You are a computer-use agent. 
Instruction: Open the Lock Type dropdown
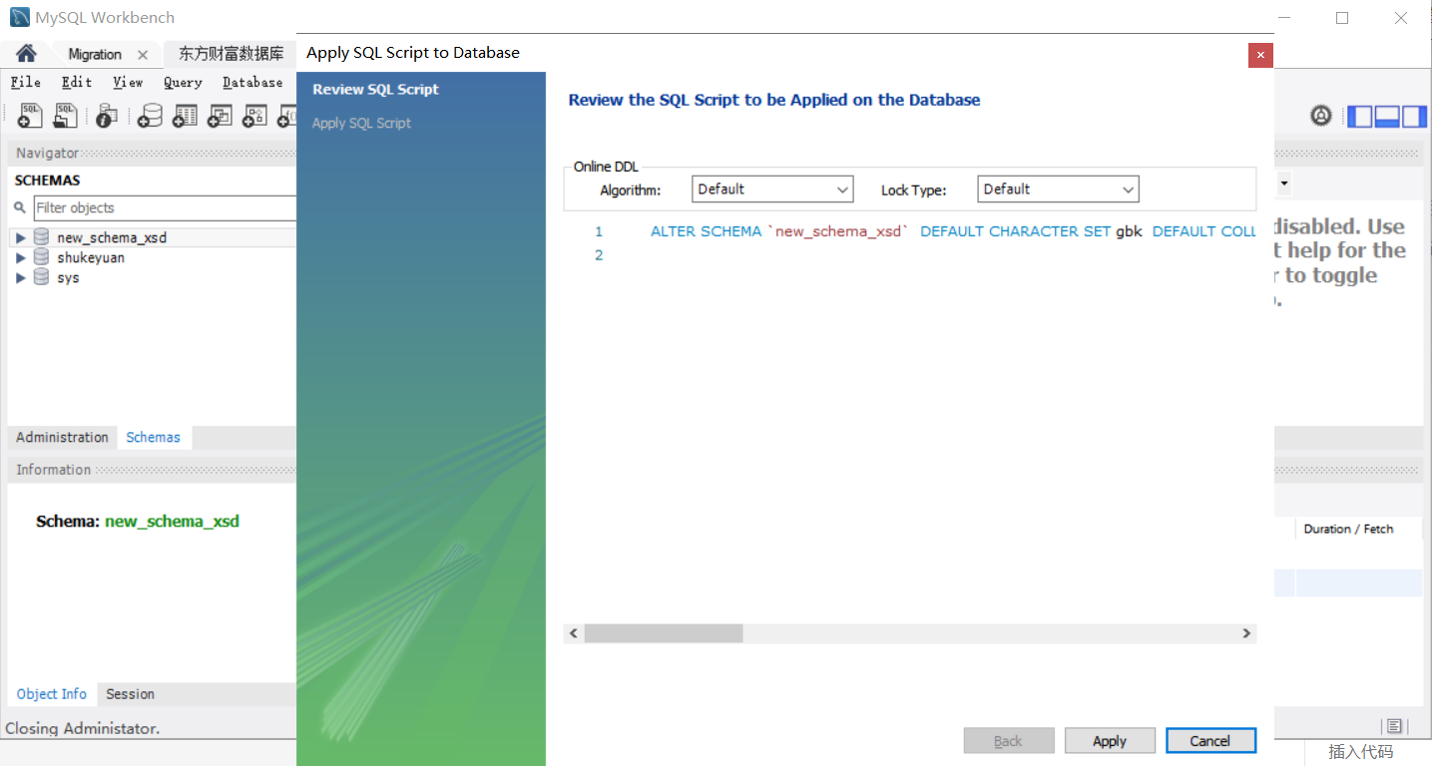pyautogui.click(x=1058, y=190)
